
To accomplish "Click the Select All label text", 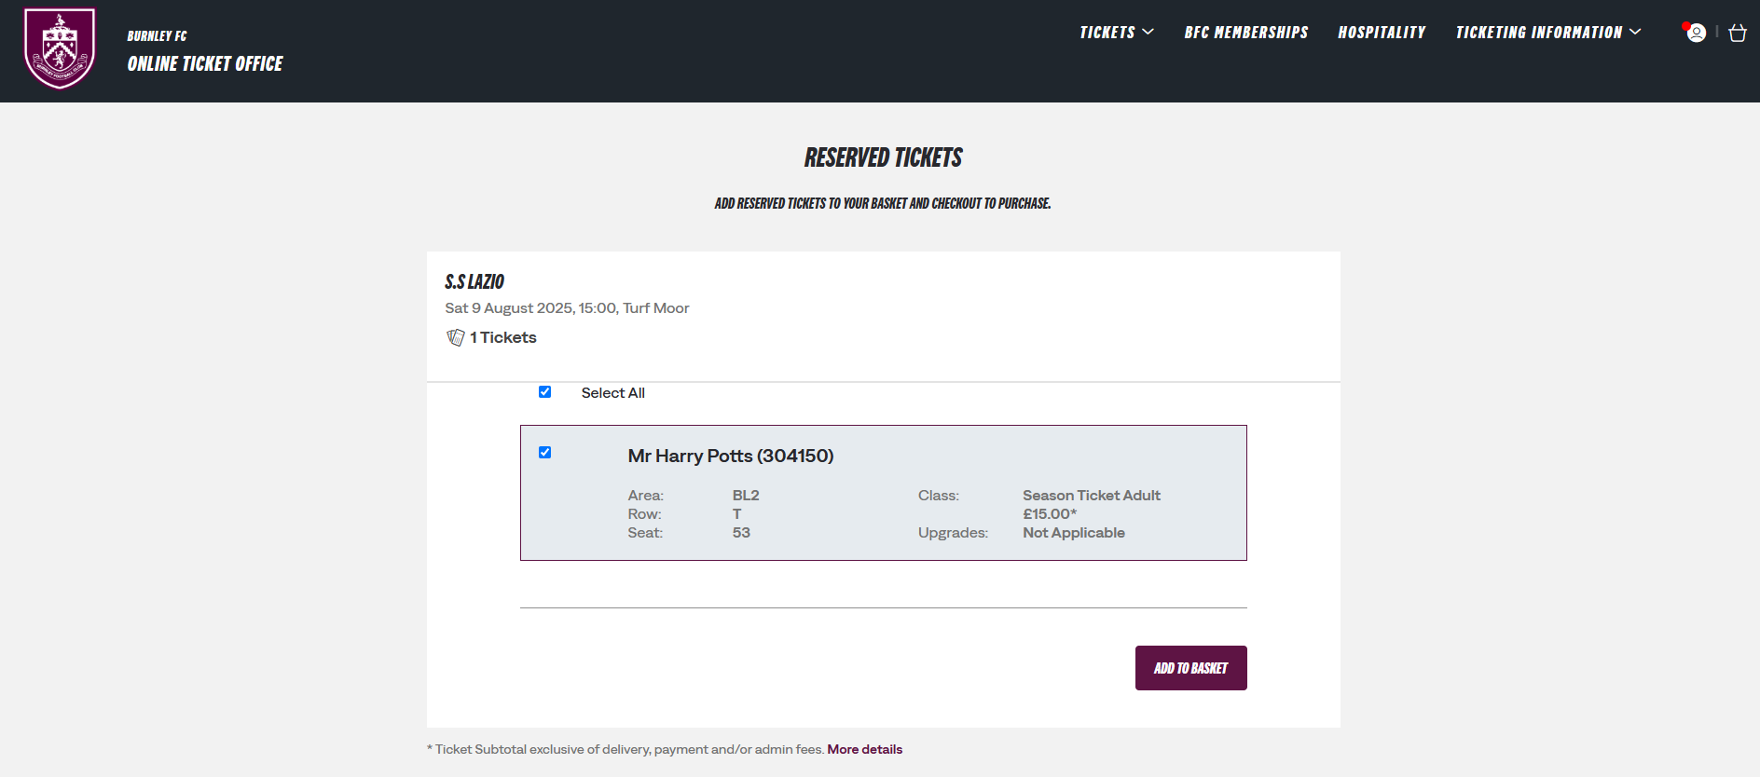I will tap(612, 393).
